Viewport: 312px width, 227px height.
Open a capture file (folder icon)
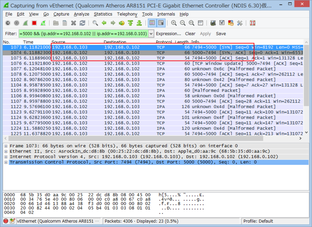pos(56,23)
